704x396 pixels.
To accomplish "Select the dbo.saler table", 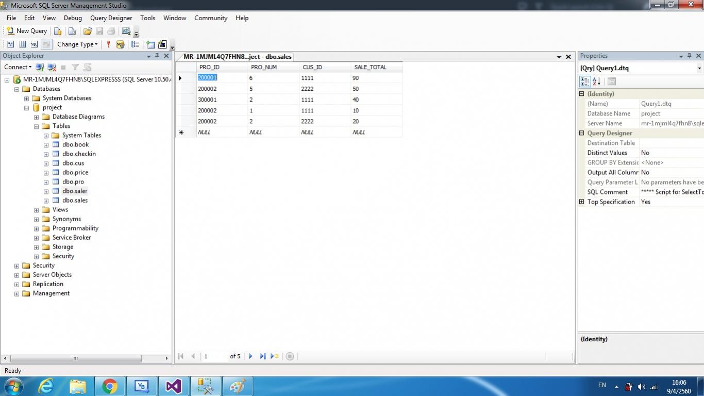I will (75, 191).
